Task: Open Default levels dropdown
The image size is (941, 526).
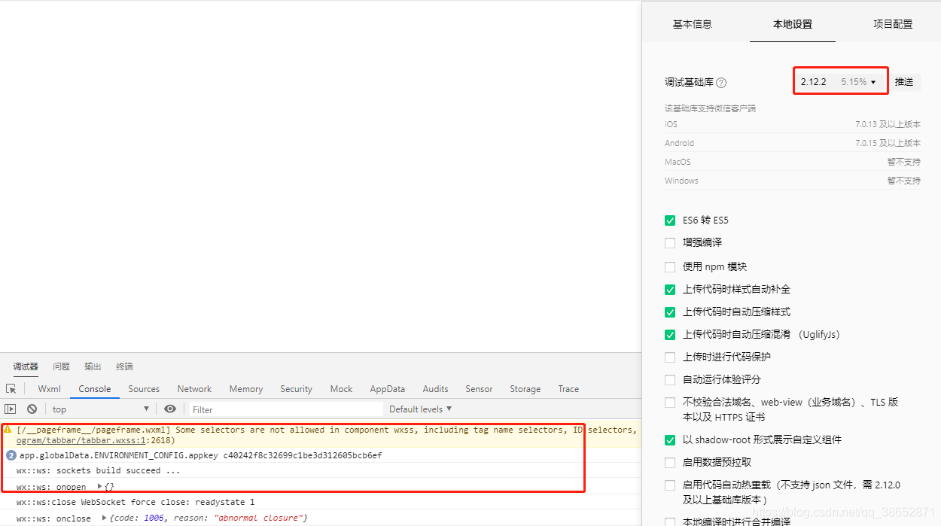Action: tap(420, 409)
